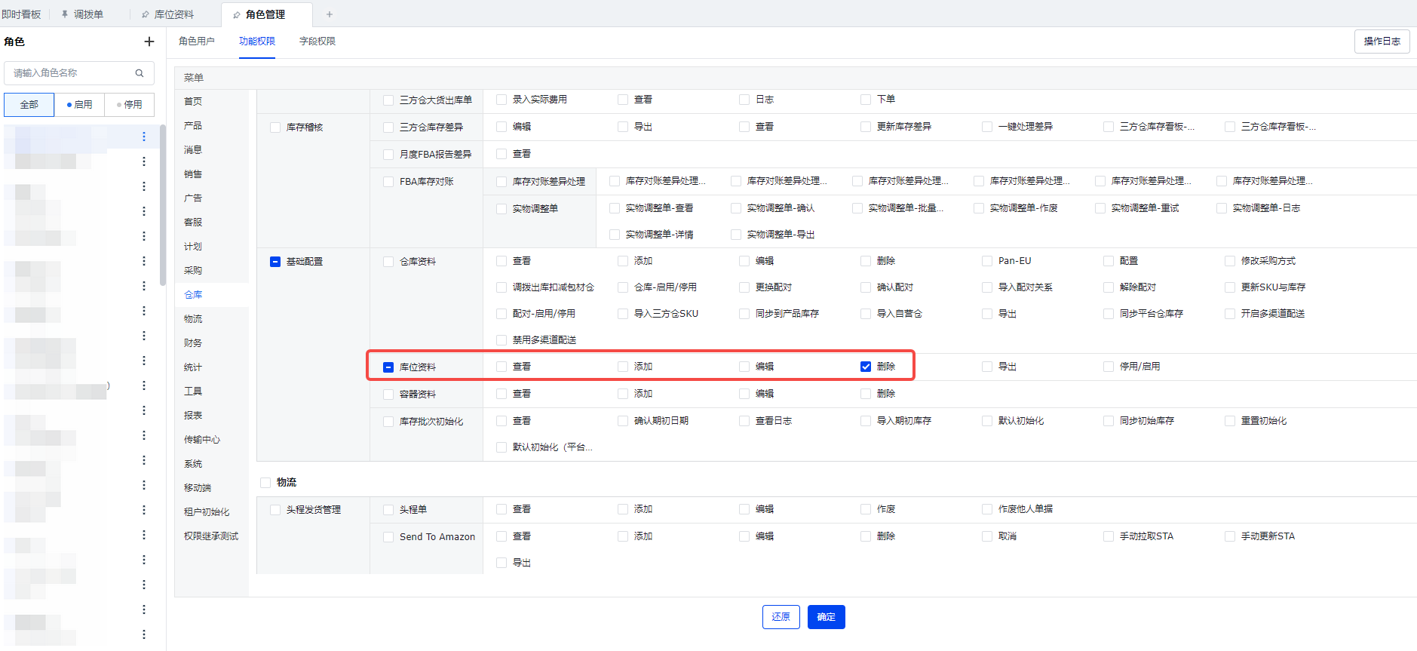Open a new tab with the plus icon
The image size is (1417, 651).
point(329,14)
